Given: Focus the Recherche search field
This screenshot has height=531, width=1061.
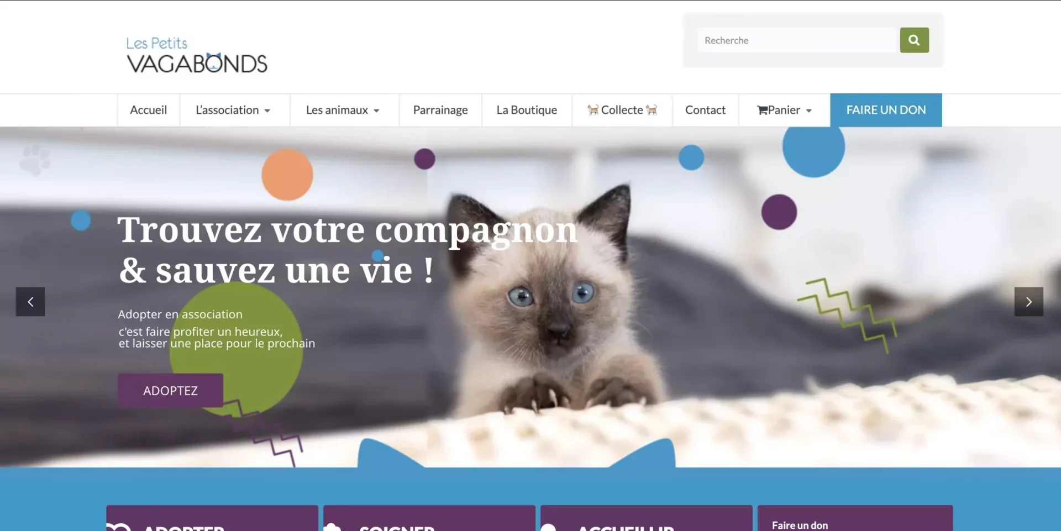Looking at the screenshot, I should [x=796, y=40].
